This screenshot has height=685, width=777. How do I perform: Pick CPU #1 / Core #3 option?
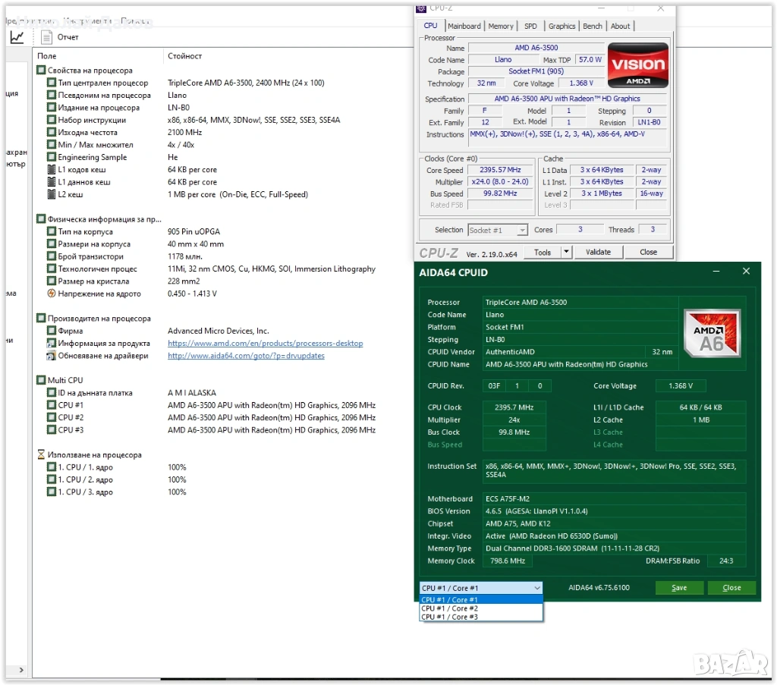pos(450,617)
